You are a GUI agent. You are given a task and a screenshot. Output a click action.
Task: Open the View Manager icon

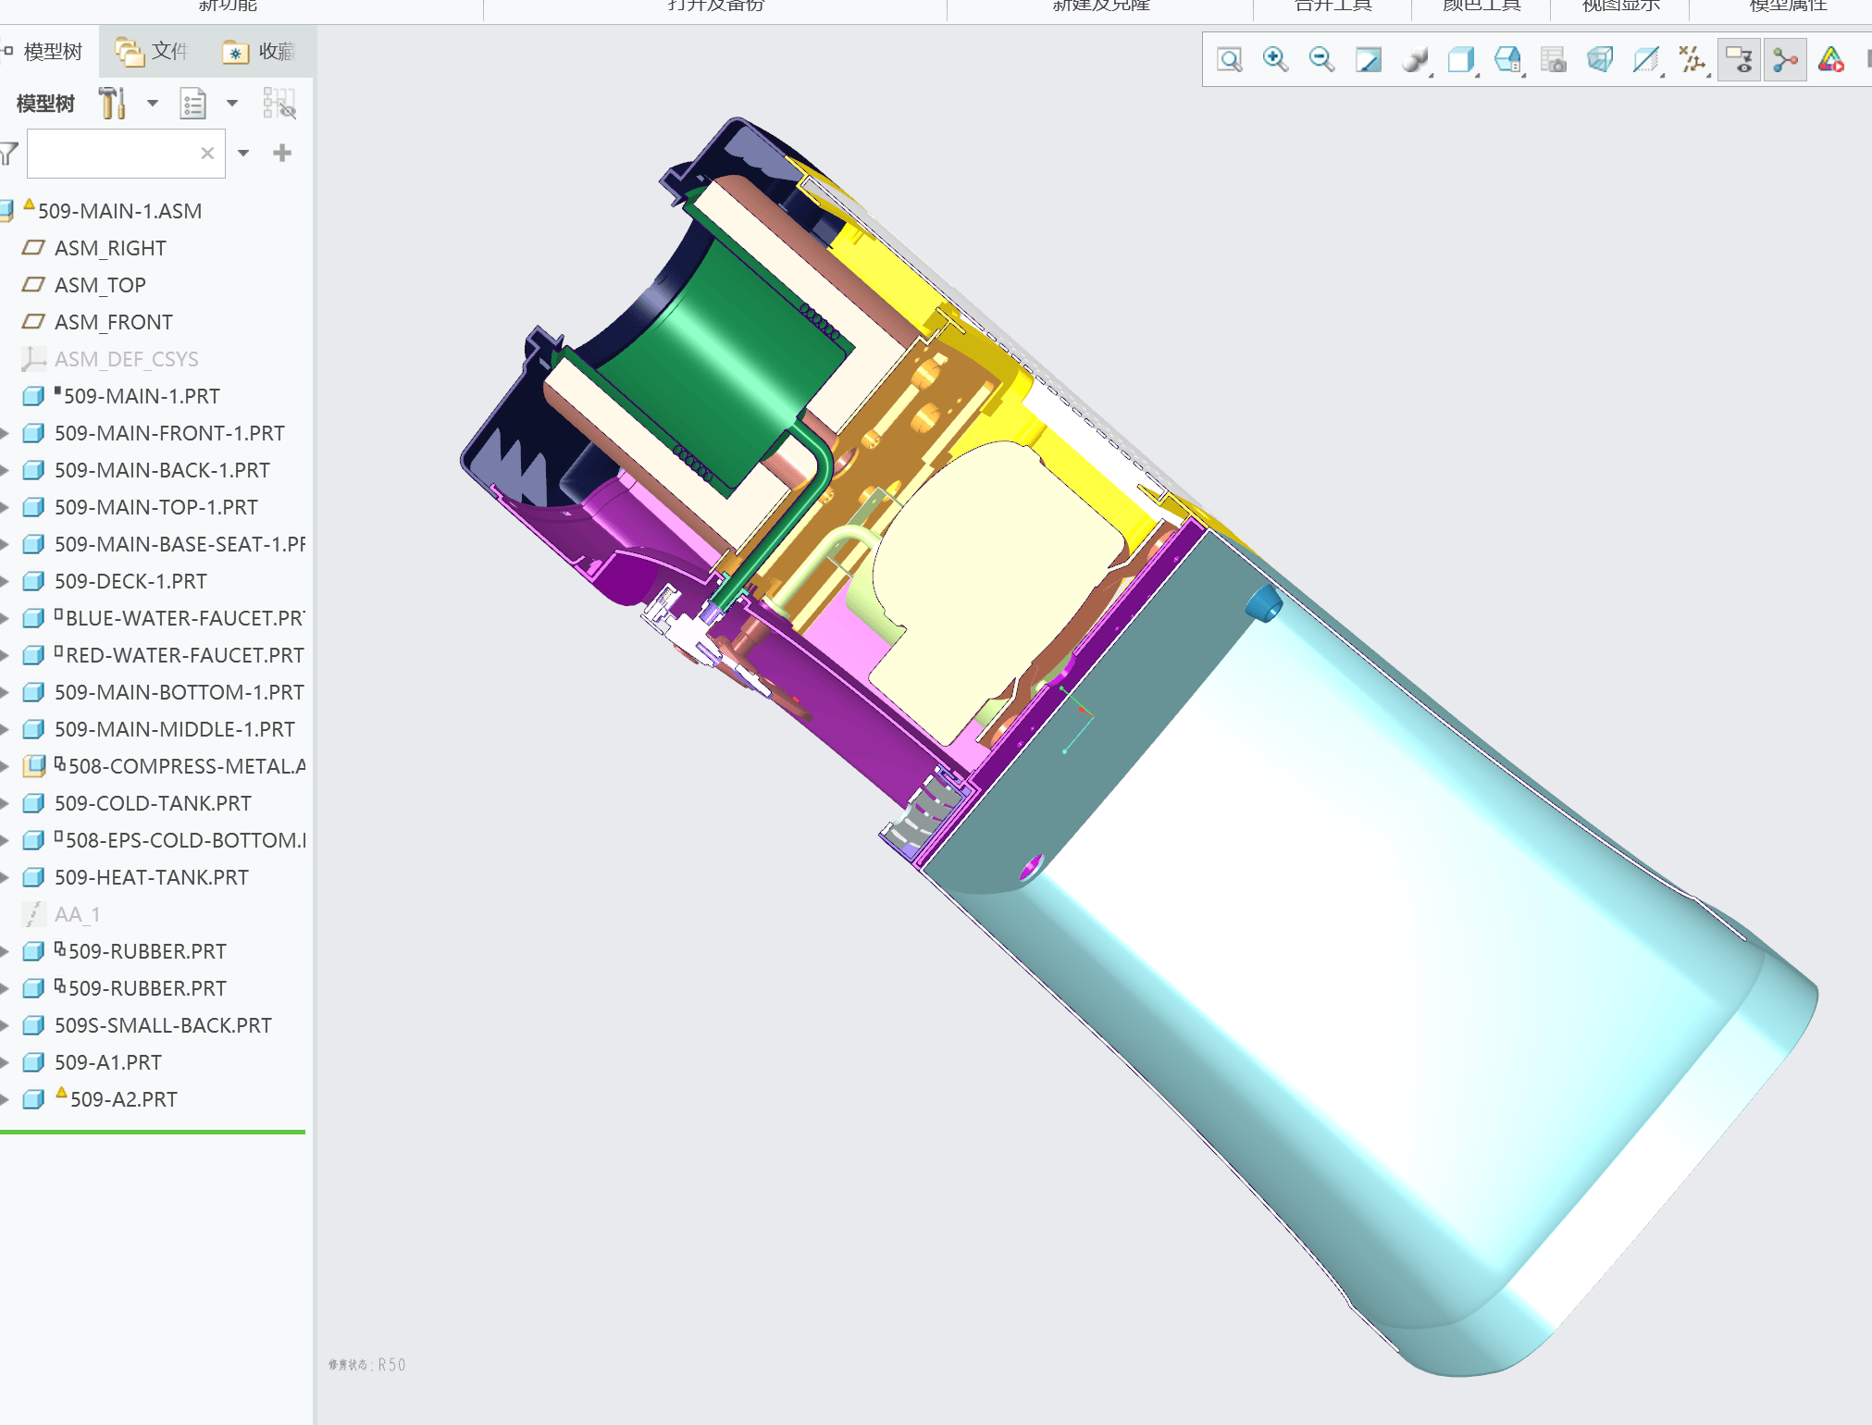[x=1507, y=60]
